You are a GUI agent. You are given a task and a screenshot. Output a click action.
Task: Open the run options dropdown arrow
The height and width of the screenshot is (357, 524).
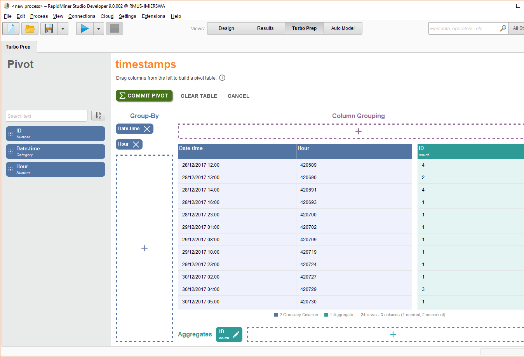click(99, 28)
